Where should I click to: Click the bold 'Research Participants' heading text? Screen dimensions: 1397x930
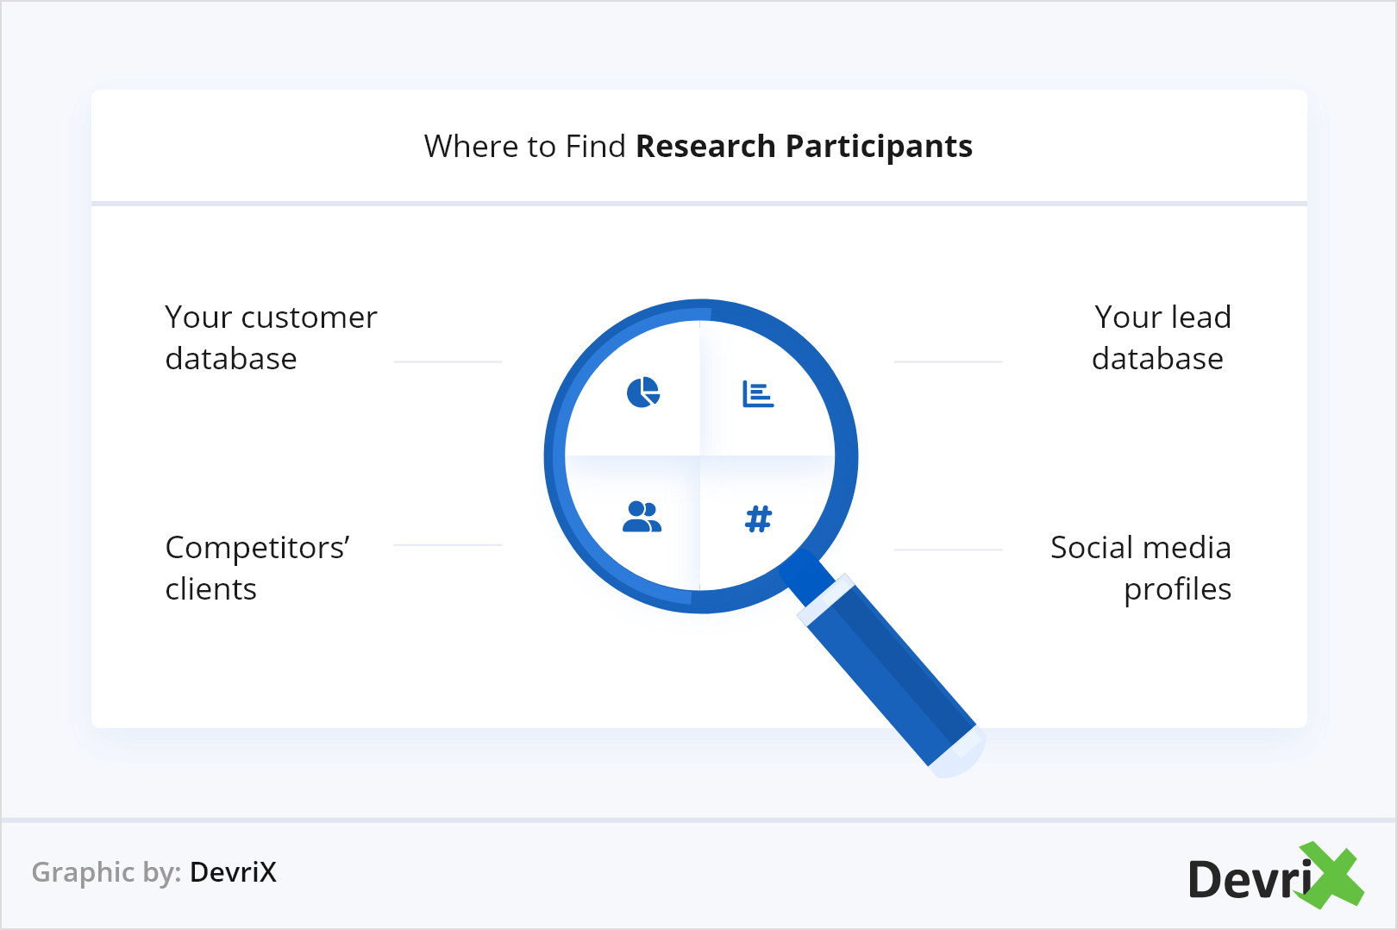(x=804, y=147)
